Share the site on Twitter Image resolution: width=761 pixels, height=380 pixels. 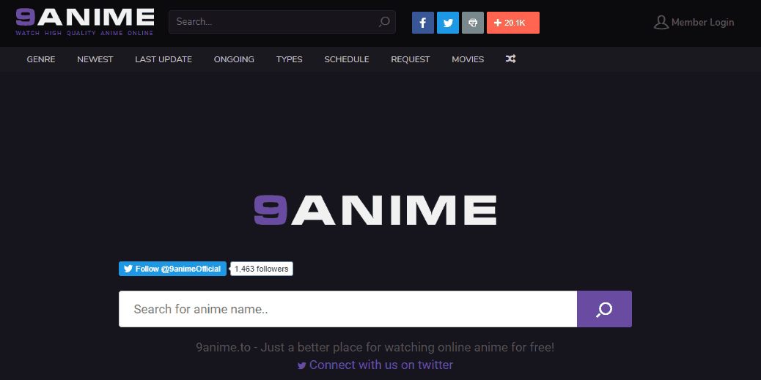point(447,23)
